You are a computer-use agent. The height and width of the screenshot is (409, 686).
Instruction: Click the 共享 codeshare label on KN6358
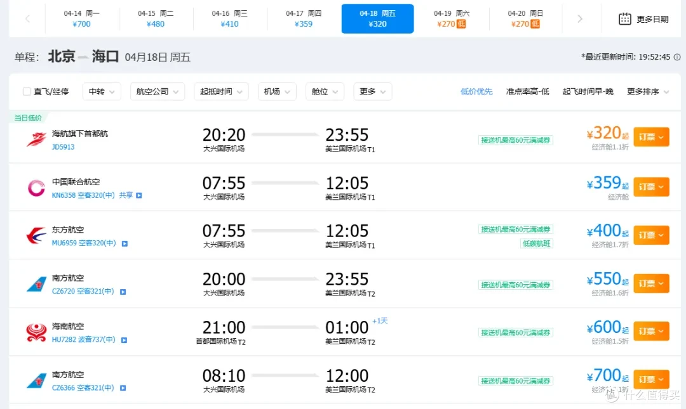(126, 195)
